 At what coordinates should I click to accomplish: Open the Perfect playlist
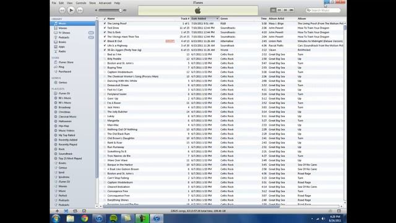coord(62,196)
